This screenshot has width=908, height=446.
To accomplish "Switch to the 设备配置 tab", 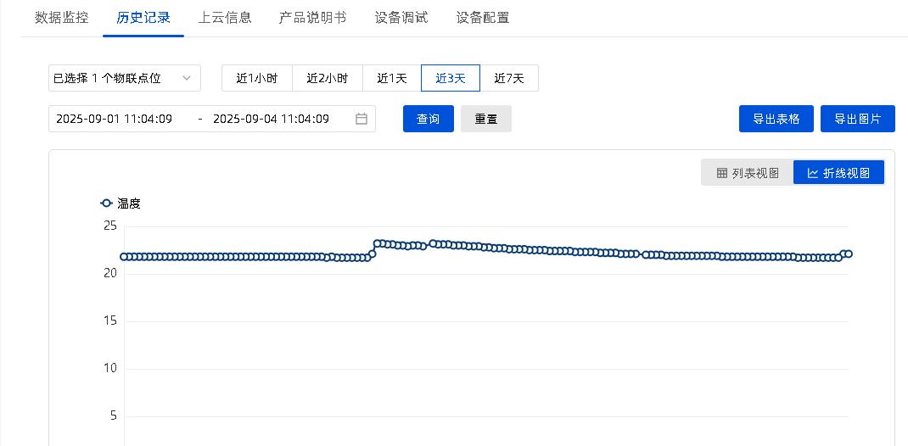I will (x=483, y=18).
